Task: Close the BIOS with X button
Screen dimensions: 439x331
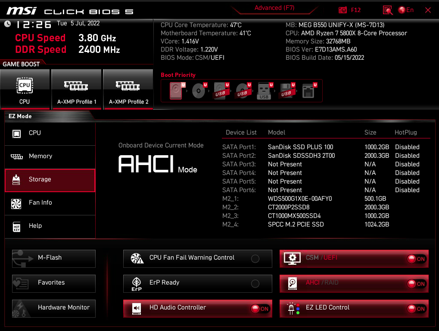Action: [428, 10]
